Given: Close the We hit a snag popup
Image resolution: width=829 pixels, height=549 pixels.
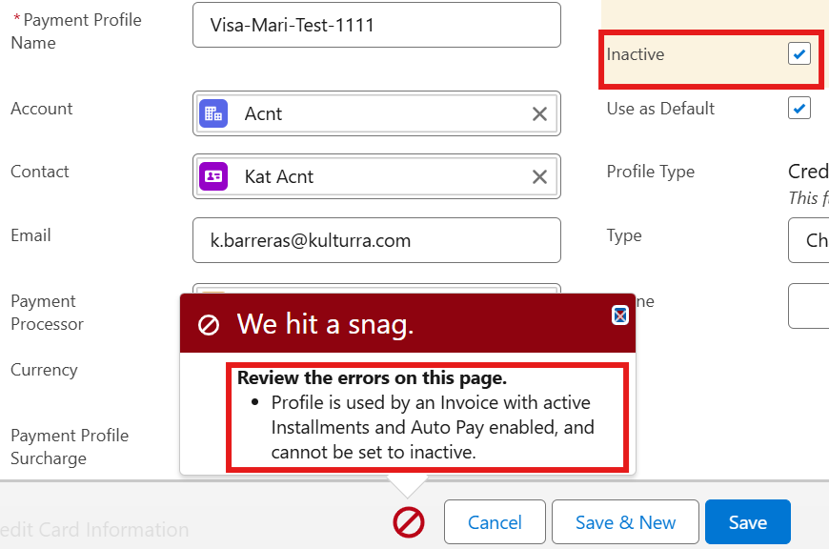Looking at the screenshot, I should point(619,315).
